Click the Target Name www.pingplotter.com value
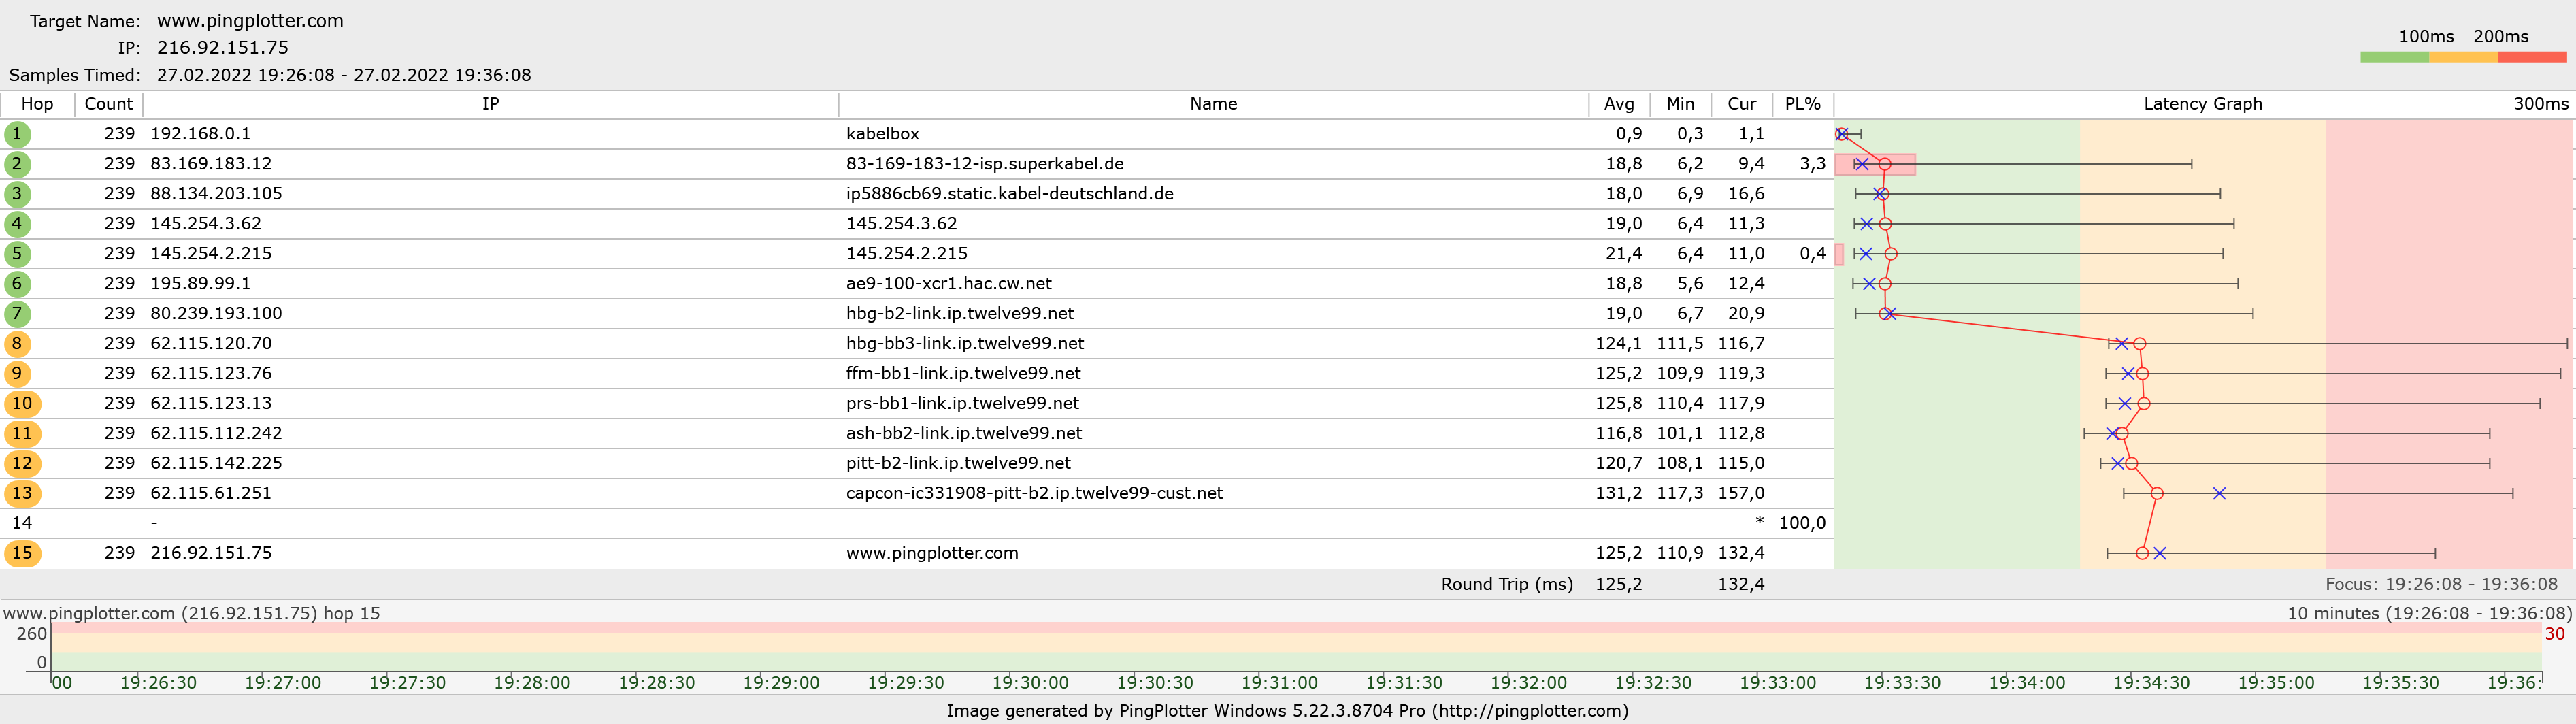Screen dimensions: 2576x724 (250, 21)
